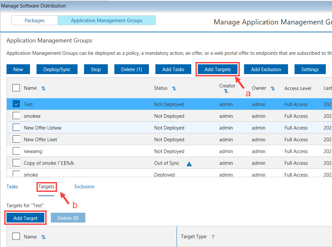
Task: Click the Creator column sort icon
Action: coord(226,91)
